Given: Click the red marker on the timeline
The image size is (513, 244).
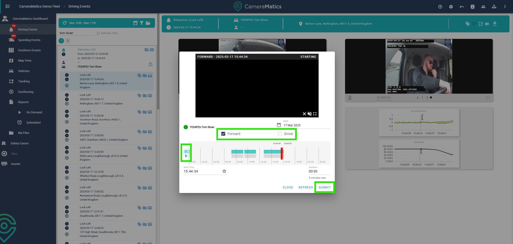Looking at the screenshot, I should pos(282,153).
